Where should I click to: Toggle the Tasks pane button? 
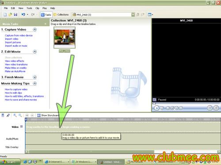(x=46, y=15)
